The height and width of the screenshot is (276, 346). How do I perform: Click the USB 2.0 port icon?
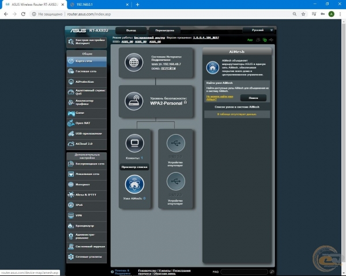click(x=176, y=181)
